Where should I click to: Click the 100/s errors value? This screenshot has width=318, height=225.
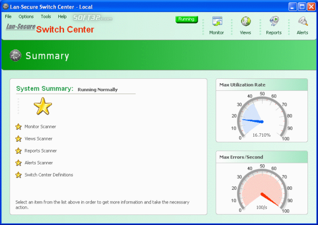(262, 207)
